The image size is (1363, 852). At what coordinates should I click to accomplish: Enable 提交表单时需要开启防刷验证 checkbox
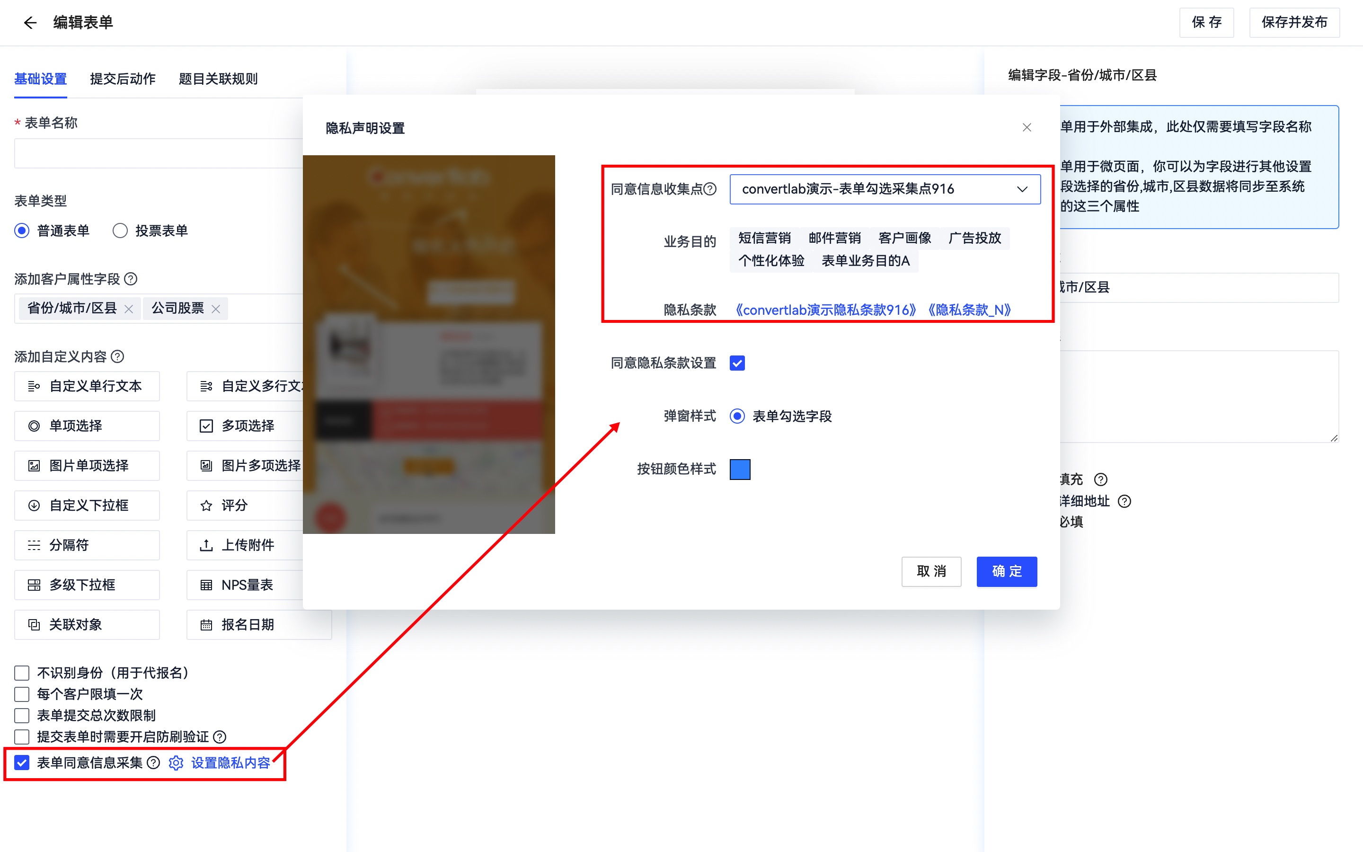22,737
